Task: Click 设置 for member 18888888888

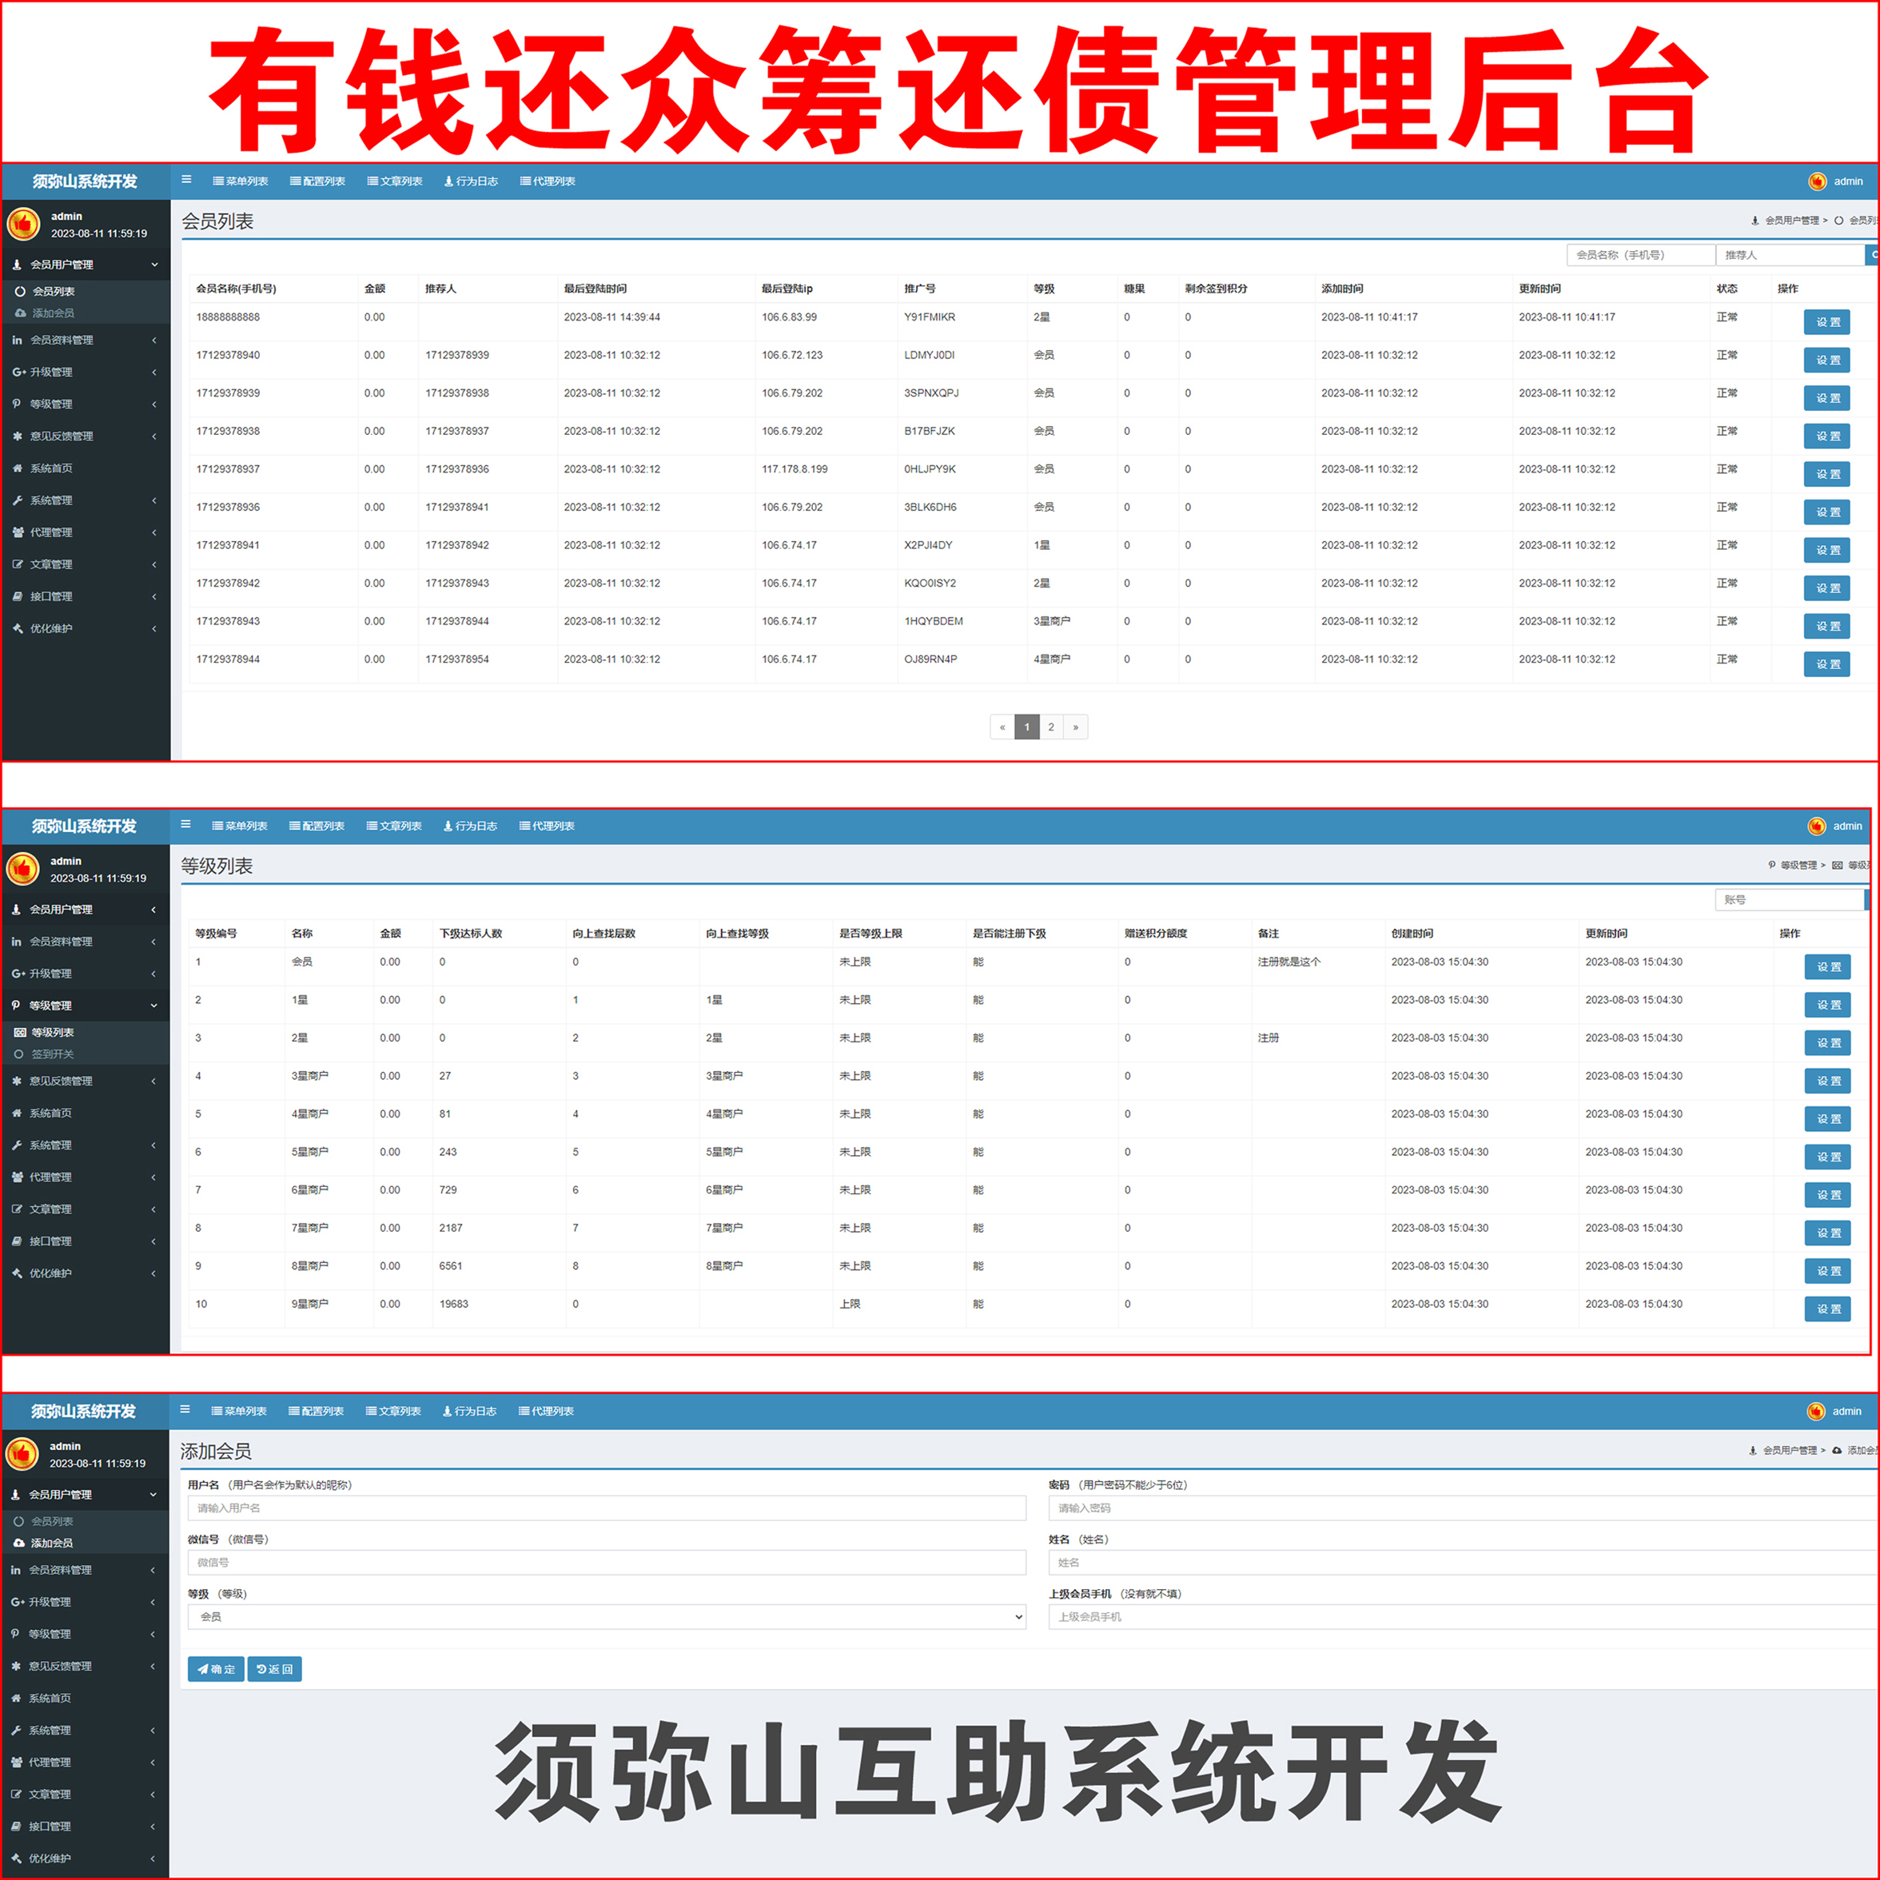Action: [1826, 322]
